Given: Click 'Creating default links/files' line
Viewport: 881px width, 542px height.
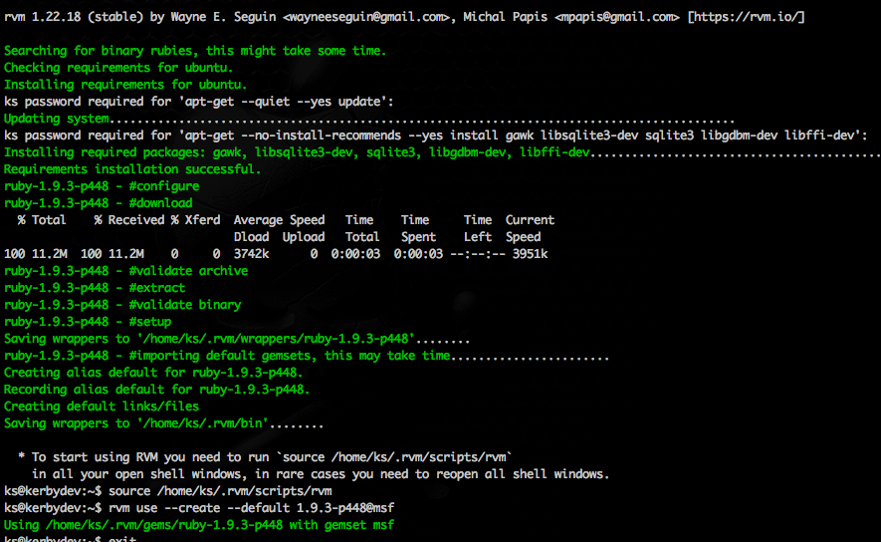Looking at the screenshot, I should point(102,406).
